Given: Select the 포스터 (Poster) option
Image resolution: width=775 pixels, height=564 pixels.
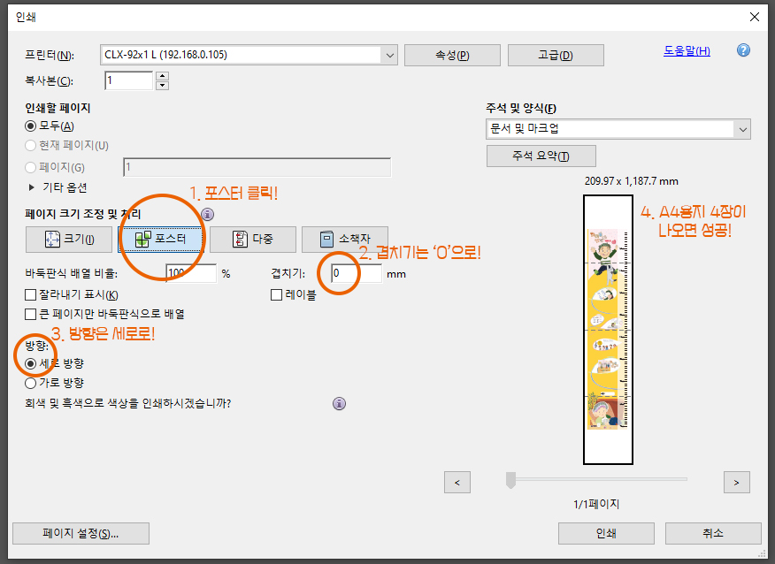Looking at the screenshot, I should tap(160, 240).
